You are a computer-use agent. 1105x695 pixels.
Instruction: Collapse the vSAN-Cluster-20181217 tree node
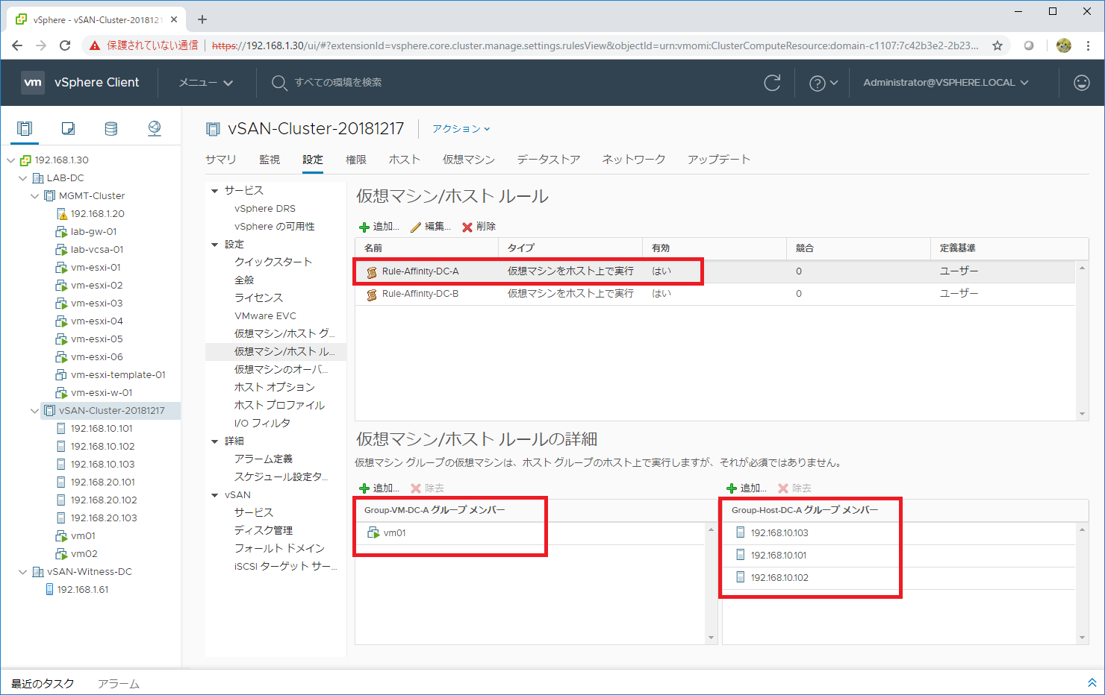(x=35, y=411)
